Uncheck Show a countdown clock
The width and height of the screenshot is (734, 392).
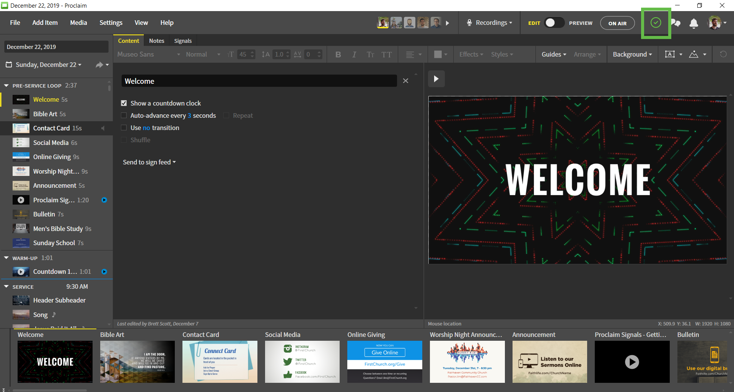pyautogui.click(x=124, y=103)
